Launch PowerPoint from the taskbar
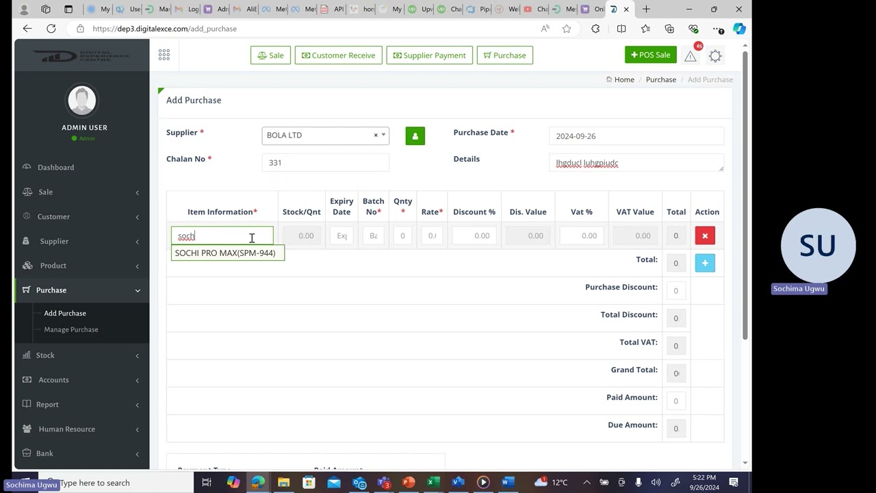876x493 pixels. tap(409, 483)
